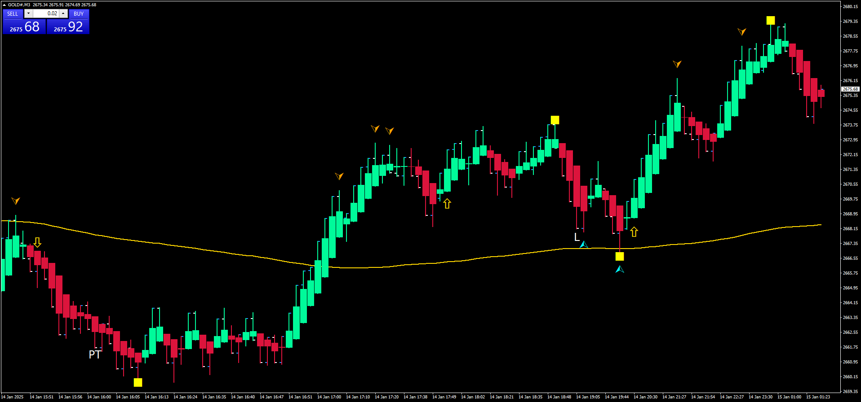The width and height of the screenshot is (861, 402).
Task: Click the highlighted current price label 2675.68
Action: pos(850,89)
